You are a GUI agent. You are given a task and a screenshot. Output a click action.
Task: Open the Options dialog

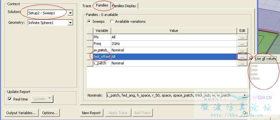click(50, 113)
